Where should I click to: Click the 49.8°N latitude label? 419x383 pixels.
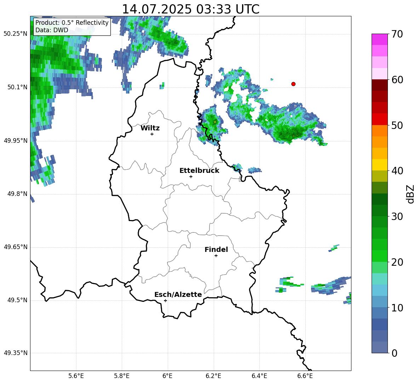17,194
